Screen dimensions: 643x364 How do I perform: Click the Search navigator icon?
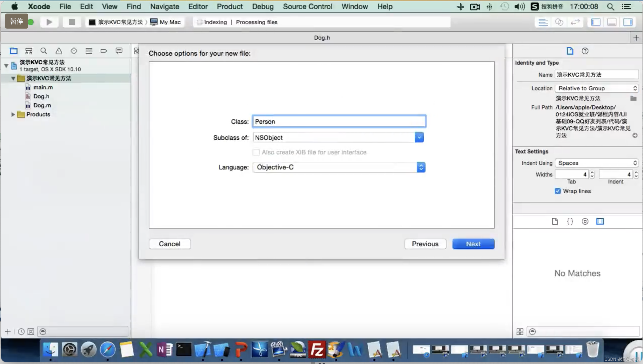(43, 50)
